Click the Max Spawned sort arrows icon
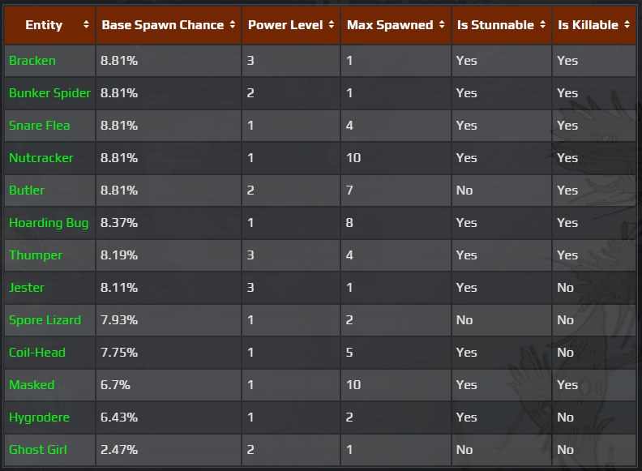Screen dimensions: 642x471 pyautogui.click(x=443, y=25)
